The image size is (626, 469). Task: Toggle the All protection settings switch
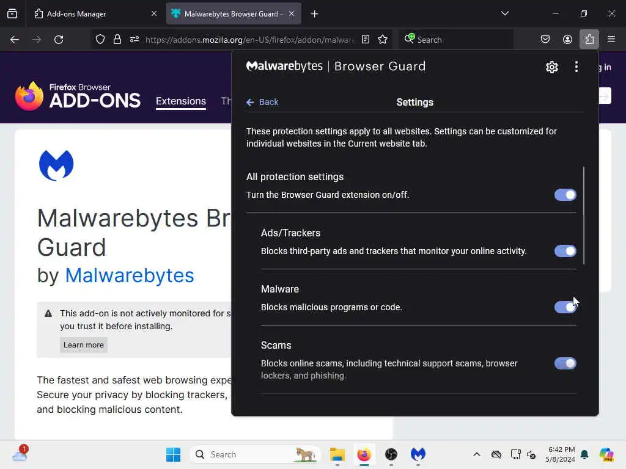tap(565, 195)
